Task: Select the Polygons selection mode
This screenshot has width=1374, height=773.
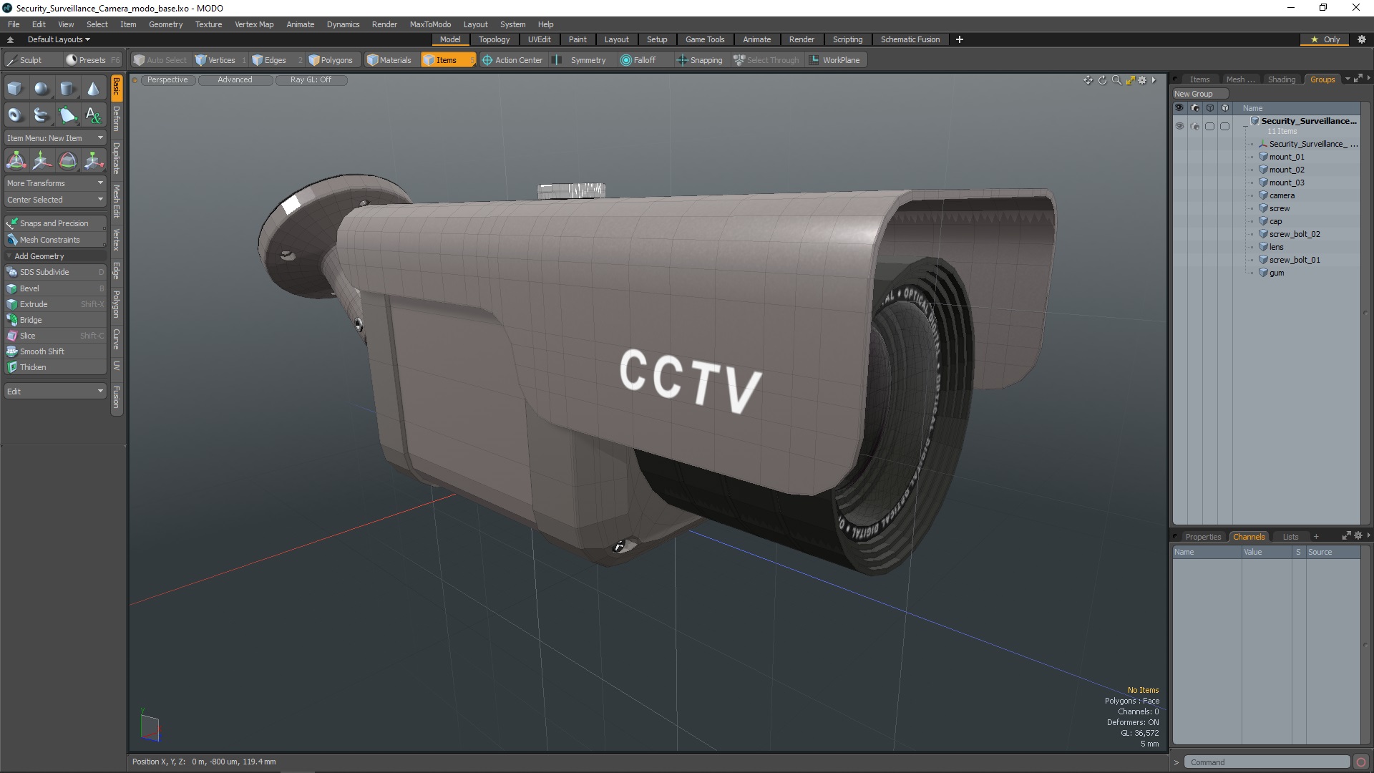Action: click(x=333, y=59)
